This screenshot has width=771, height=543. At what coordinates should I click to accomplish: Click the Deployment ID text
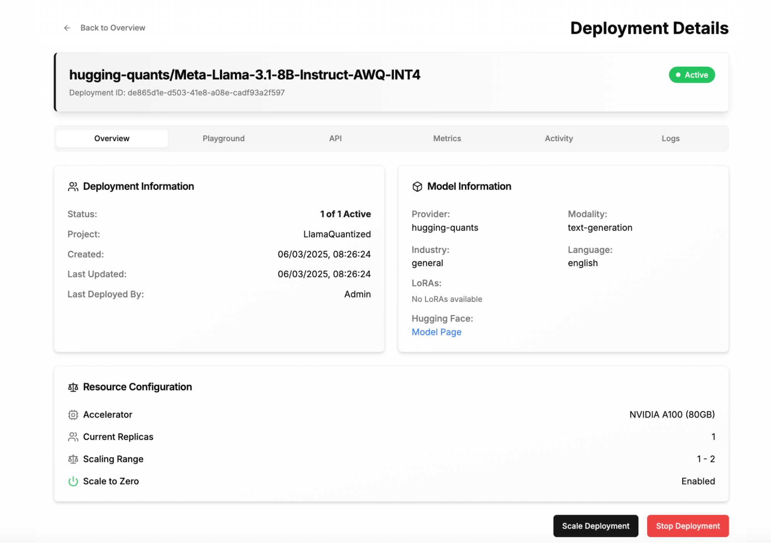pyautogui.click(x=177, y=93)
